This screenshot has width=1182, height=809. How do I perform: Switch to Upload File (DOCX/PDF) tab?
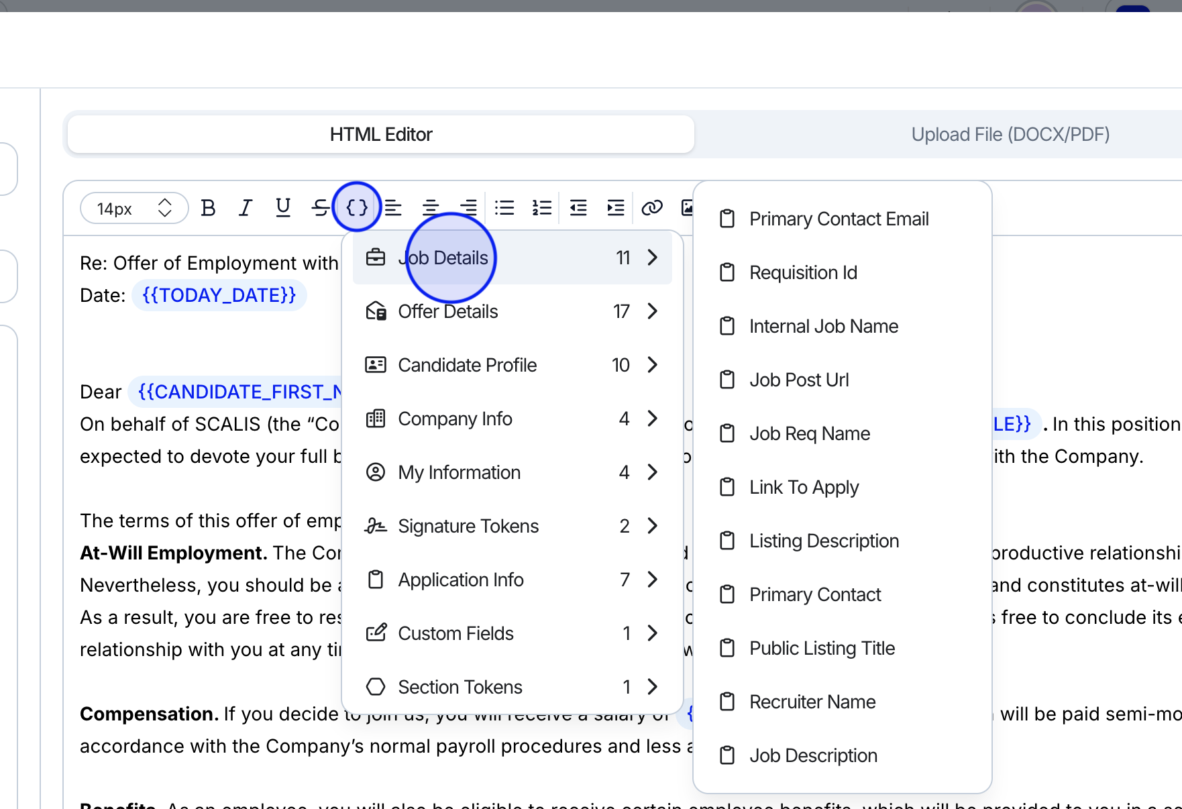tap(1010, 134)
